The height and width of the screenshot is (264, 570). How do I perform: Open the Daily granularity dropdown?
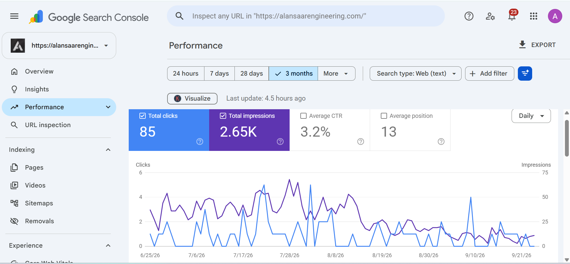pyautogui.click(x=531, y=116)
